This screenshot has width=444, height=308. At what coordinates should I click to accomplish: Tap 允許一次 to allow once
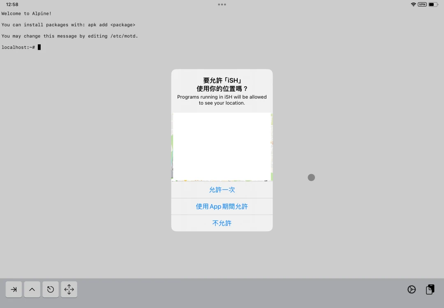click(x=222, y=190)
